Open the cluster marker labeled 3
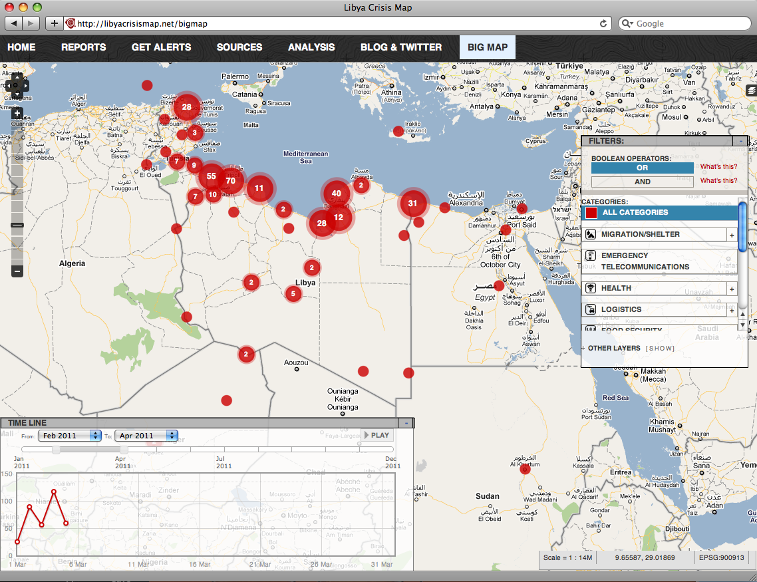 (194, 132)
